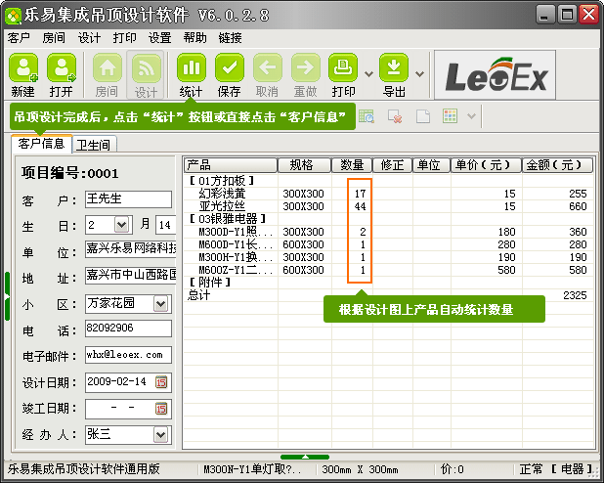Expand the 经办人 dropdown showing 张三
The width and height of the screenshot is (604, 483).
click(161, 434)
